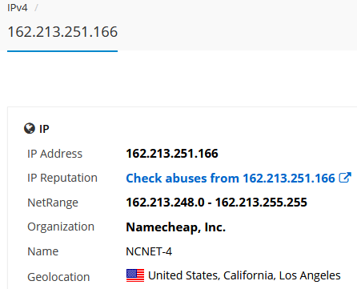Click the IPv4 breadcrumb link

pos(18,8)
